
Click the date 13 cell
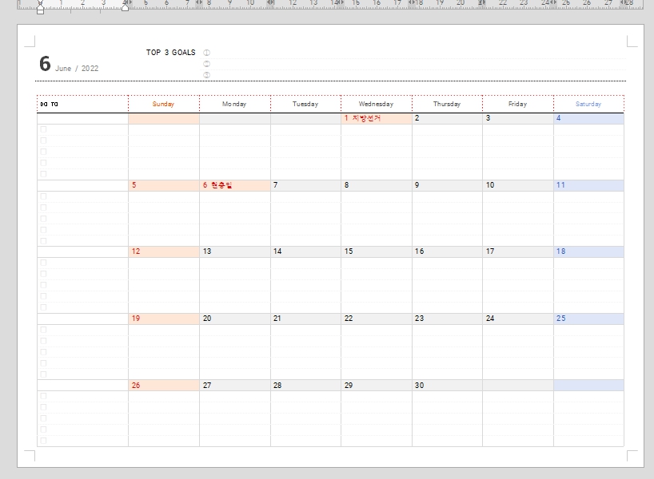point(235,251)
